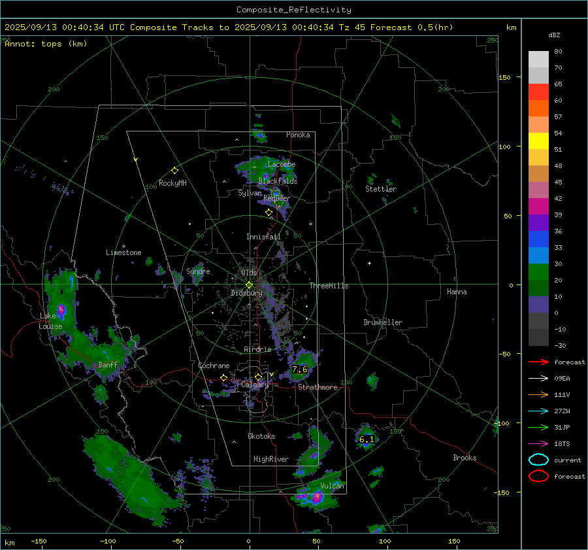
Task: Click the Composite_Reflectivity title
Action: tap(294, 10)
